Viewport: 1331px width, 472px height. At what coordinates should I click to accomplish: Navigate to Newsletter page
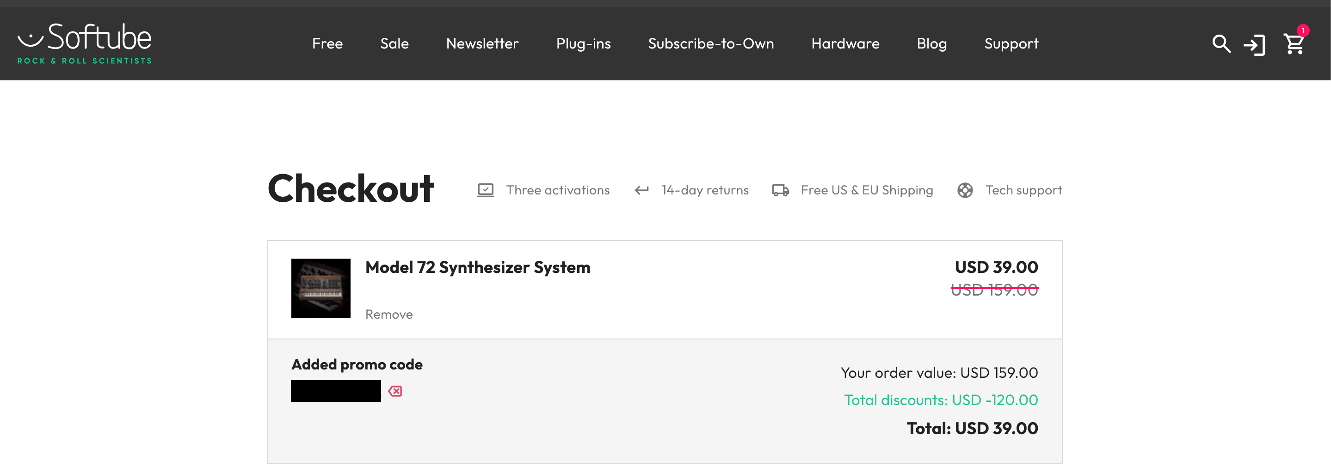coord(482,44)
